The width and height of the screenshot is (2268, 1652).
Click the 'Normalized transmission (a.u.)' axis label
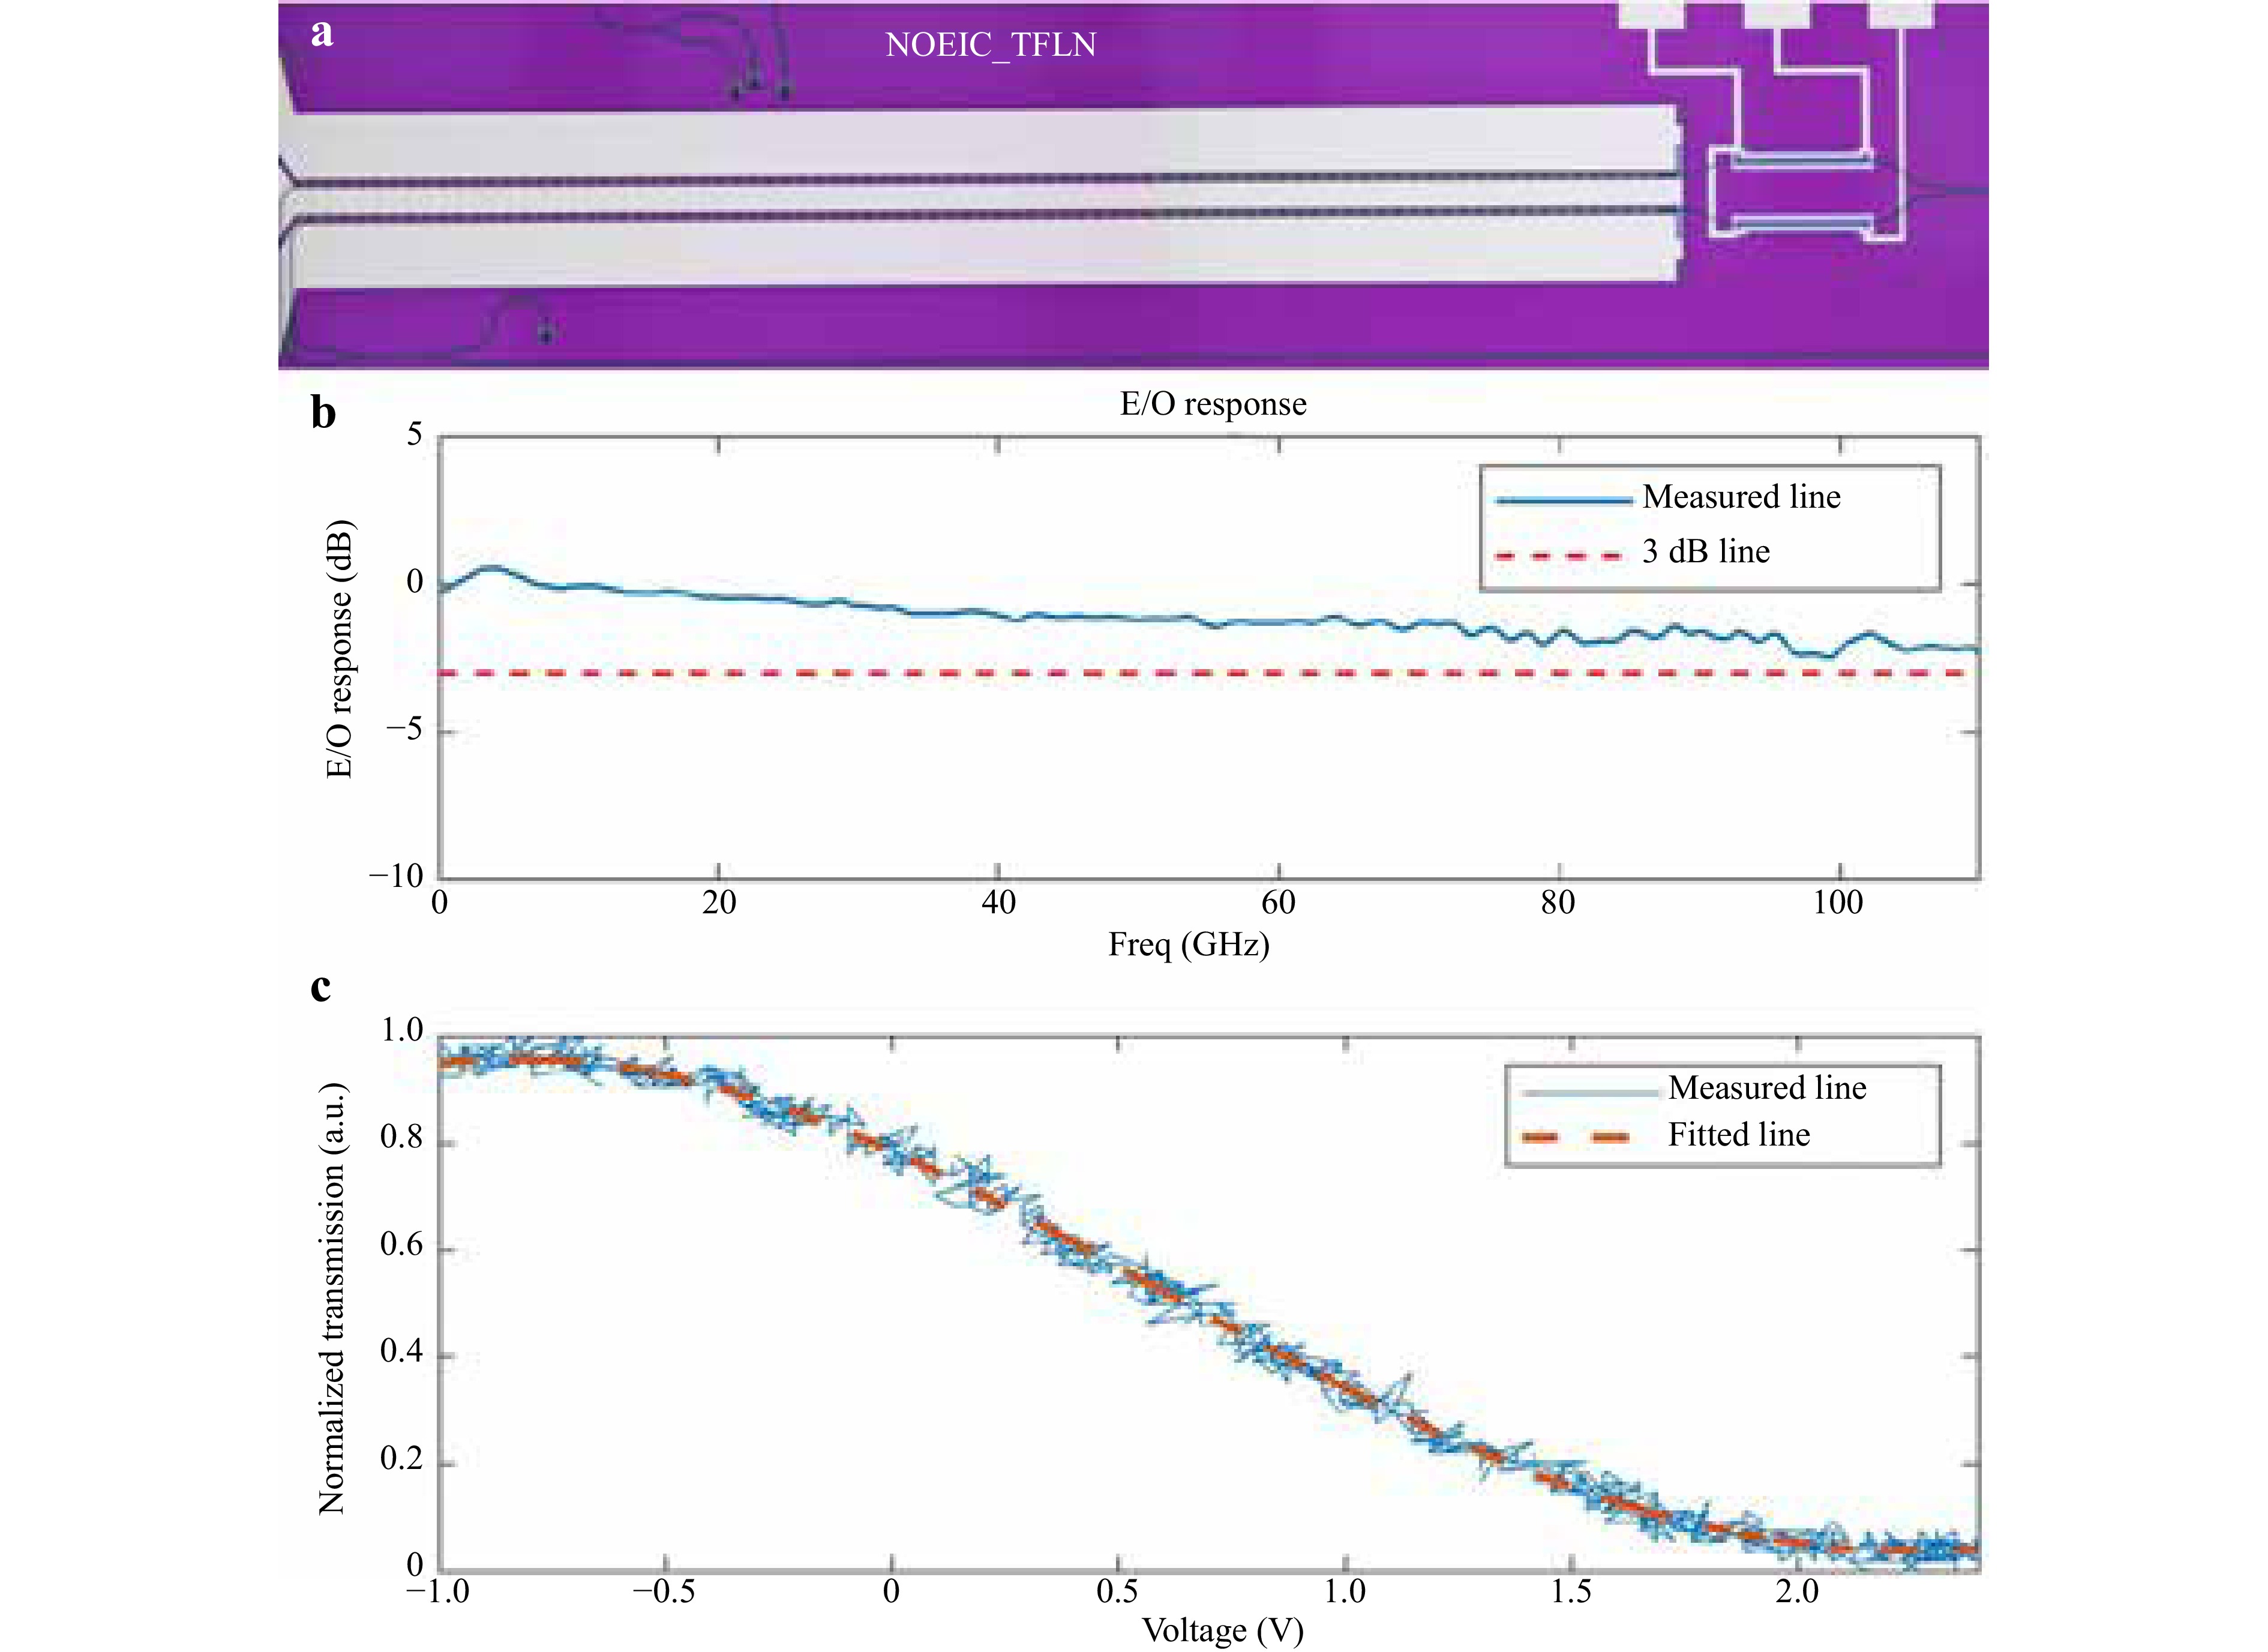pos(332,1298)
